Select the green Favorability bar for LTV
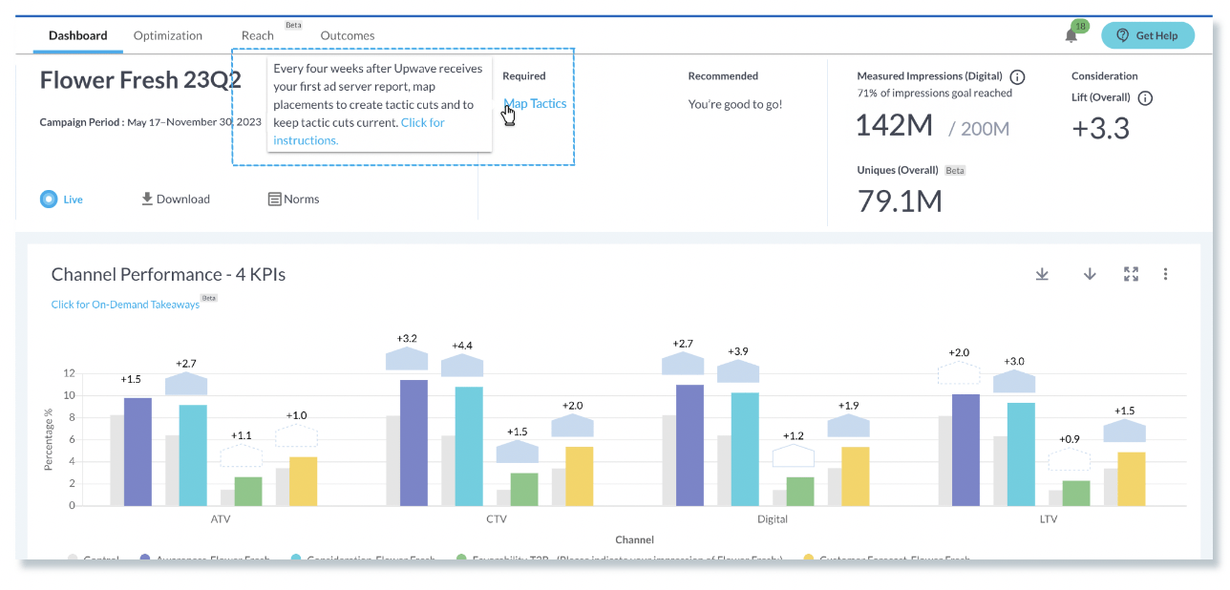This screenshot has height=590, width=1230. pos(1076,493)
